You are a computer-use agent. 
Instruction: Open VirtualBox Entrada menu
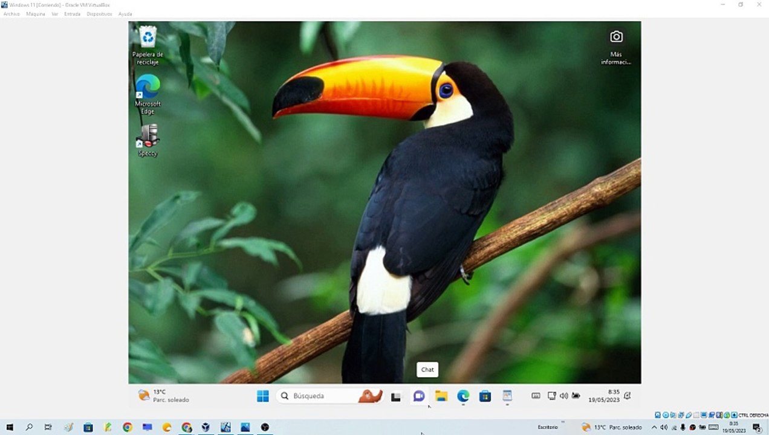(72, 14)
